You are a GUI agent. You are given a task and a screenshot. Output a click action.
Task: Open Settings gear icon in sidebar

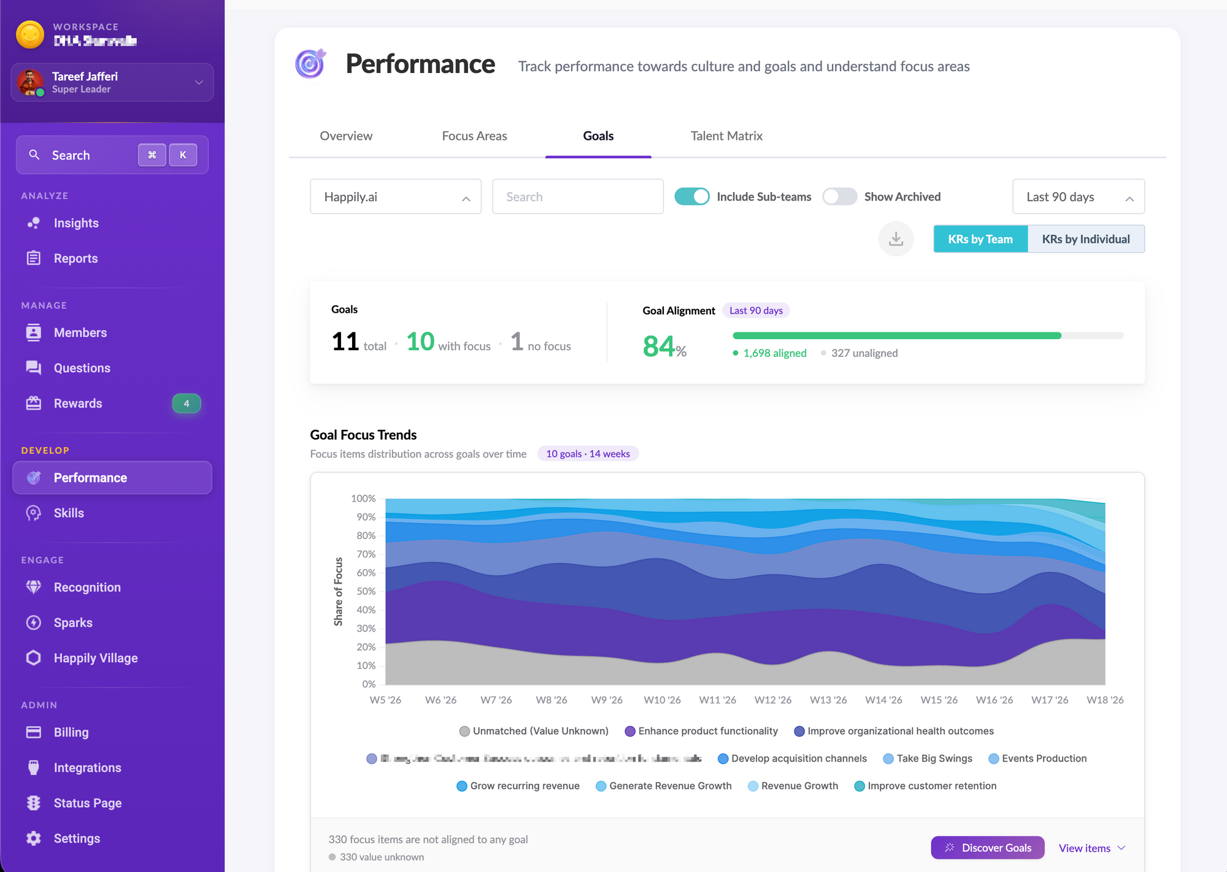pos(34,838)
